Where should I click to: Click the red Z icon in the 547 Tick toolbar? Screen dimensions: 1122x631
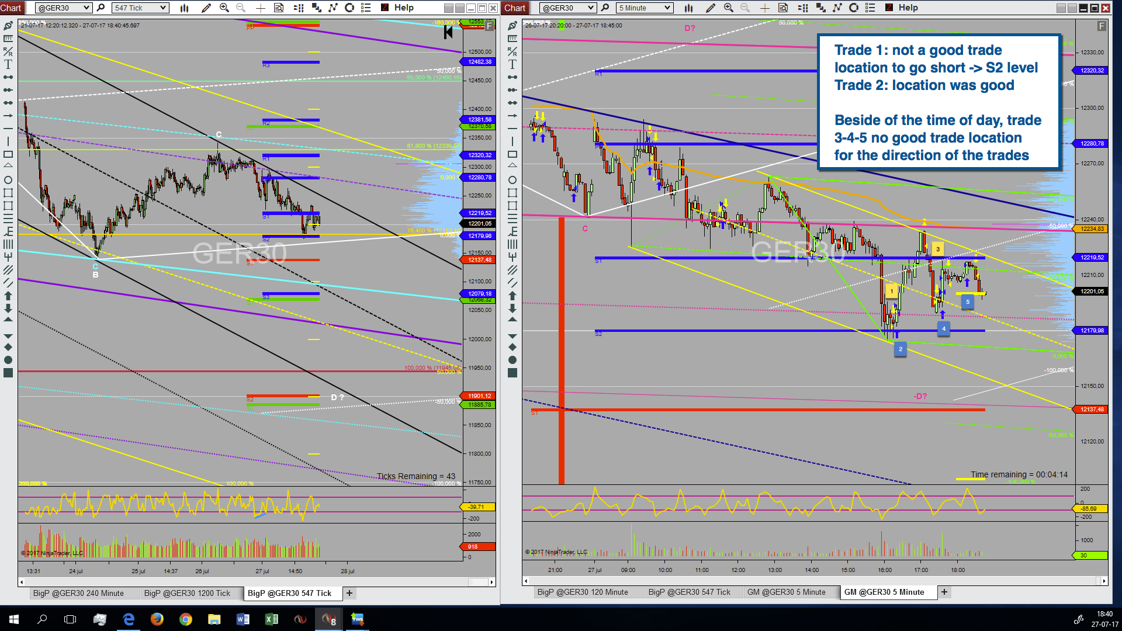click(x=385, y=8)
